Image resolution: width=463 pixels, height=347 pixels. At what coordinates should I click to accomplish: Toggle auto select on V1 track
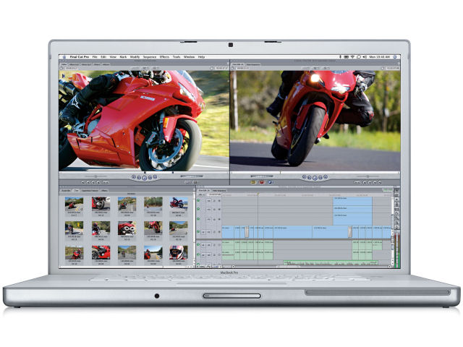tap(219, 232)
